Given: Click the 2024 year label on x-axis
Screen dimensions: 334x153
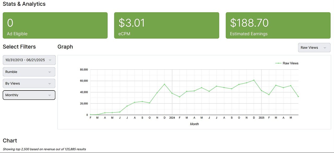Looking at the screenshot, I should [x=172, y=118].
